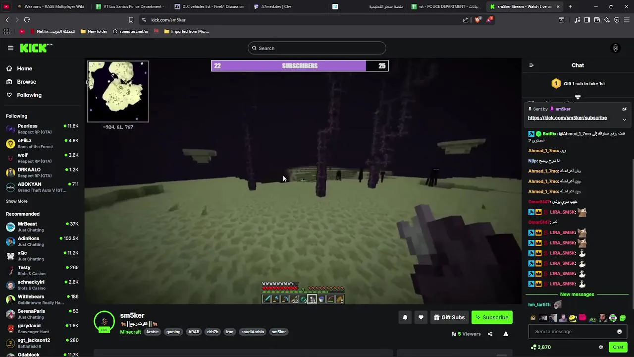Switch to Weapons - RAGE Multiplayer Wiki tab
Viewport: 634px width, 357px height.
pos(50,6)
